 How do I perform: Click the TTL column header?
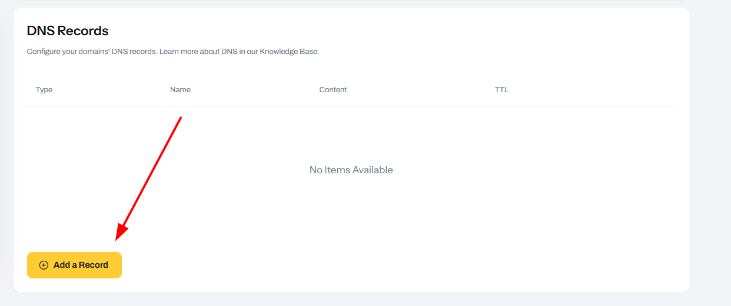(x=501, y=90)
